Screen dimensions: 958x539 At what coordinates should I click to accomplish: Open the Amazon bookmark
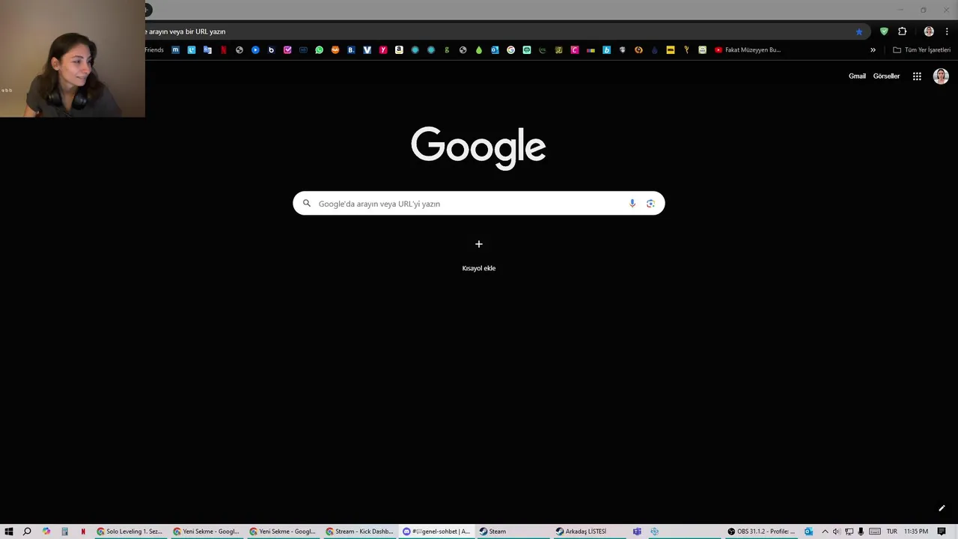click(399, 50)
